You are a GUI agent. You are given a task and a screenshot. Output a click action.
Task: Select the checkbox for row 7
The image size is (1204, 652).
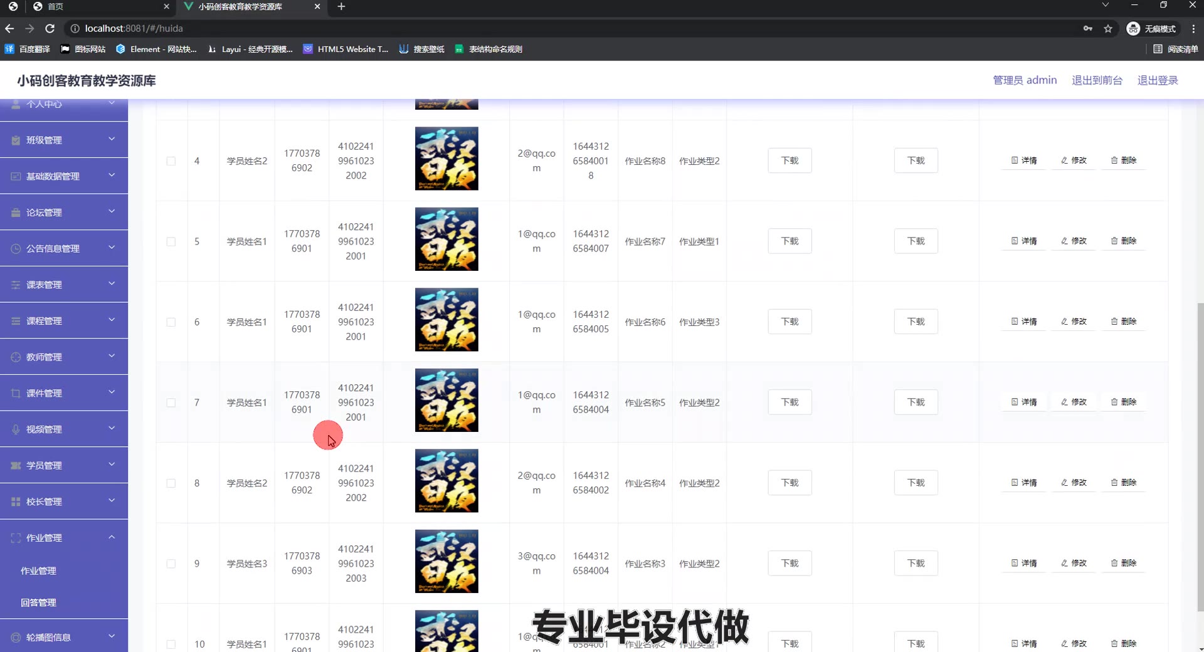pos(171,403)
